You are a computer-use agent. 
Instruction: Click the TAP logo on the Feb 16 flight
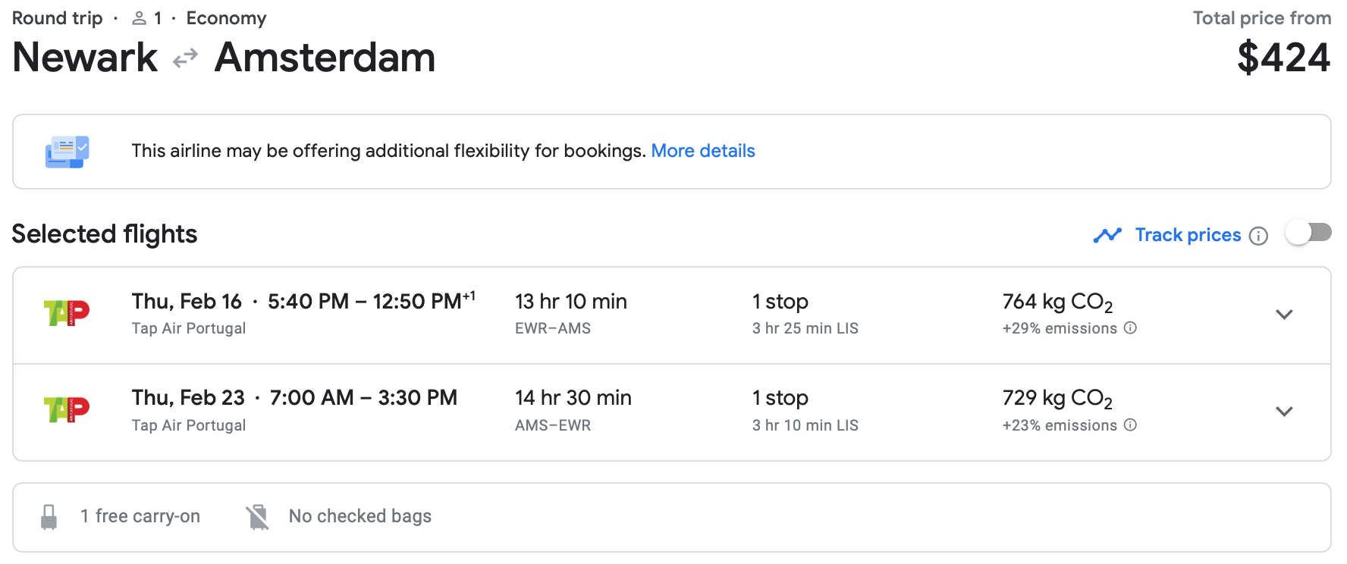click(x=67, y=312)
